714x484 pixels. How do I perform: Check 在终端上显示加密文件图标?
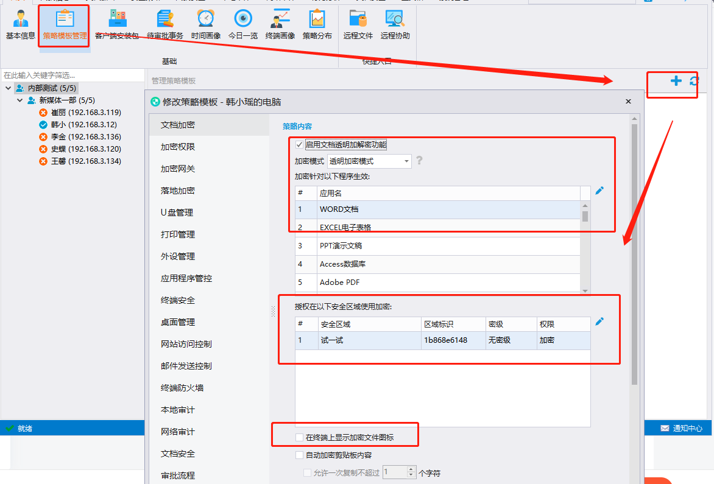(x=299, y=437)
